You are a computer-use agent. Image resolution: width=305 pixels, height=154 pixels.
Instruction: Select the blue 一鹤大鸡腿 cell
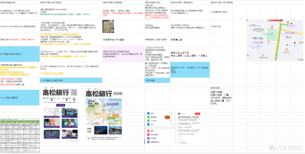(x=157, y=80)
